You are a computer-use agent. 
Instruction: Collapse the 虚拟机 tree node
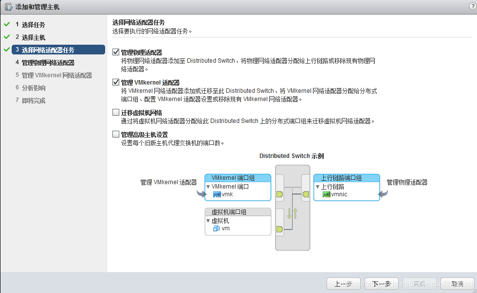[x=208, y=221]
